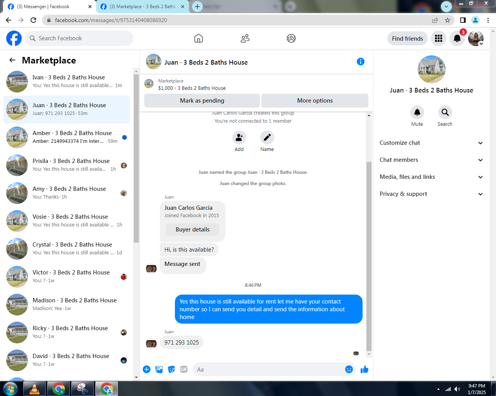The image size is (496, 396).
Task: Open a new browser tab
Action: click(x=197, y=6)
